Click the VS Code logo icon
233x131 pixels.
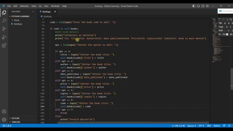(x=3, y=6)
